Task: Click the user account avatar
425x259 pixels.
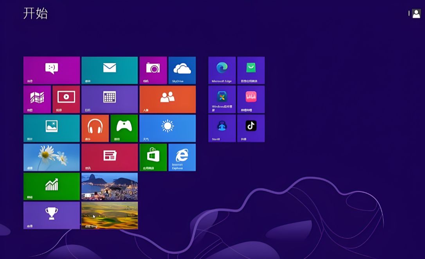Action: [416, 13]
